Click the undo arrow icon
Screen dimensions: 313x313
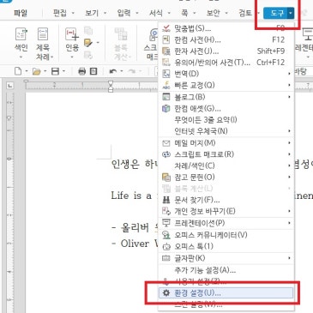click(113, 71)
